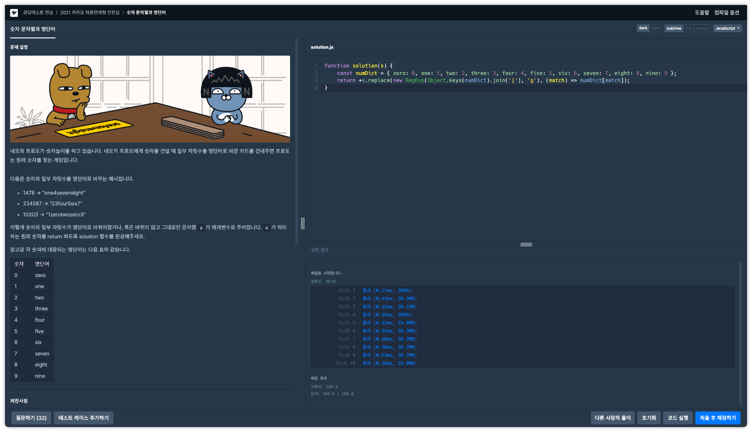Select the sublime keybinding mode
The width and height of the screenshot is (752, 432).
coord(674,28)
